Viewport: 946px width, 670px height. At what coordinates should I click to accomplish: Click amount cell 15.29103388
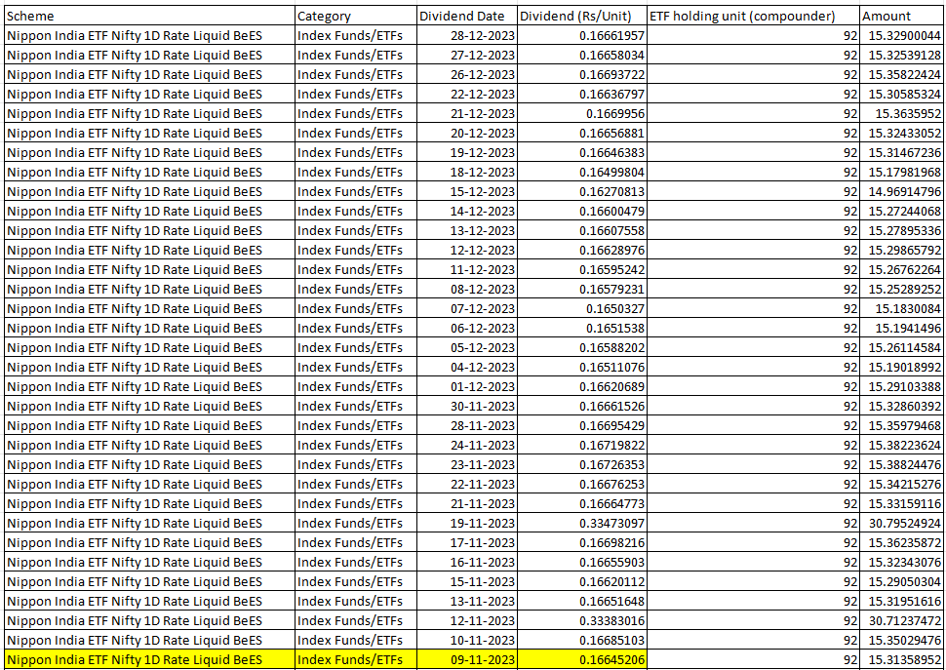coord(901,386)
